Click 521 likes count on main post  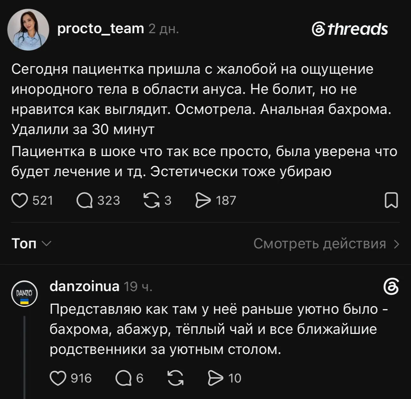coord(43,200)
